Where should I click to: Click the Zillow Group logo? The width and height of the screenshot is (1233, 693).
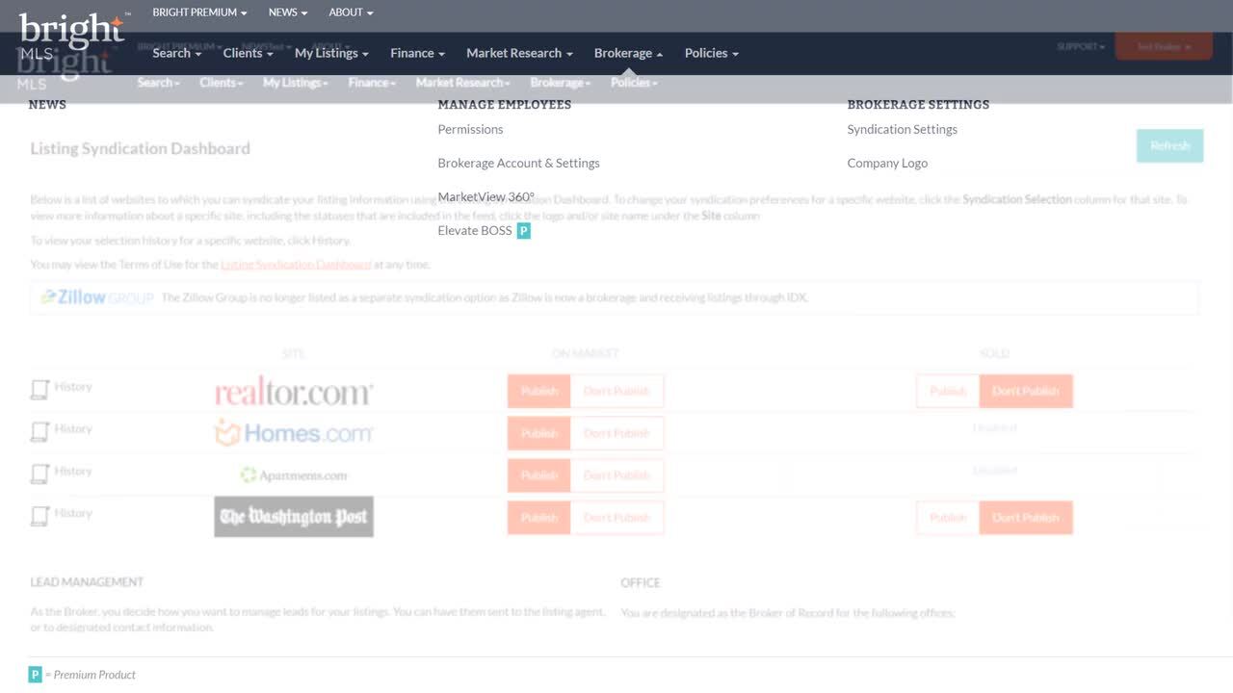pyautogui.click(x=97, y=297)
